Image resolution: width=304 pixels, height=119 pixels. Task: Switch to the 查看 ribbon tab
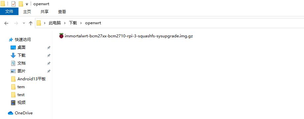coord(62,11)
